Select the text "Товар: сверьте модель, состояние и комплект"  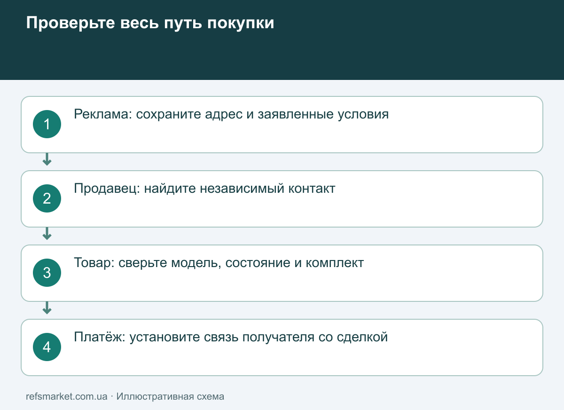[x=219, y=263]
